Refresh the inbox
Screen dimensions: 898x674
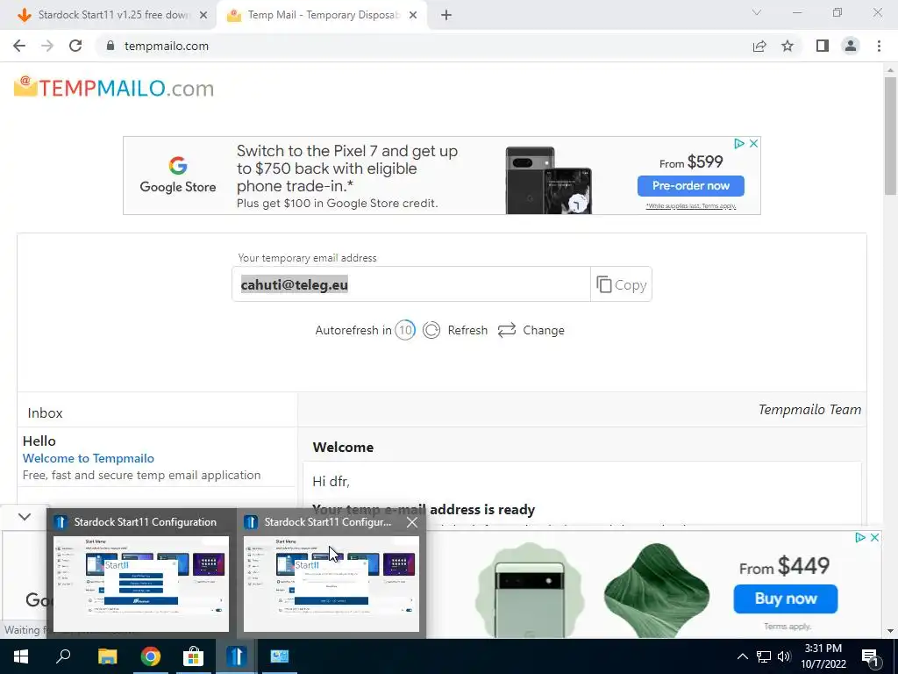(455, 330)
